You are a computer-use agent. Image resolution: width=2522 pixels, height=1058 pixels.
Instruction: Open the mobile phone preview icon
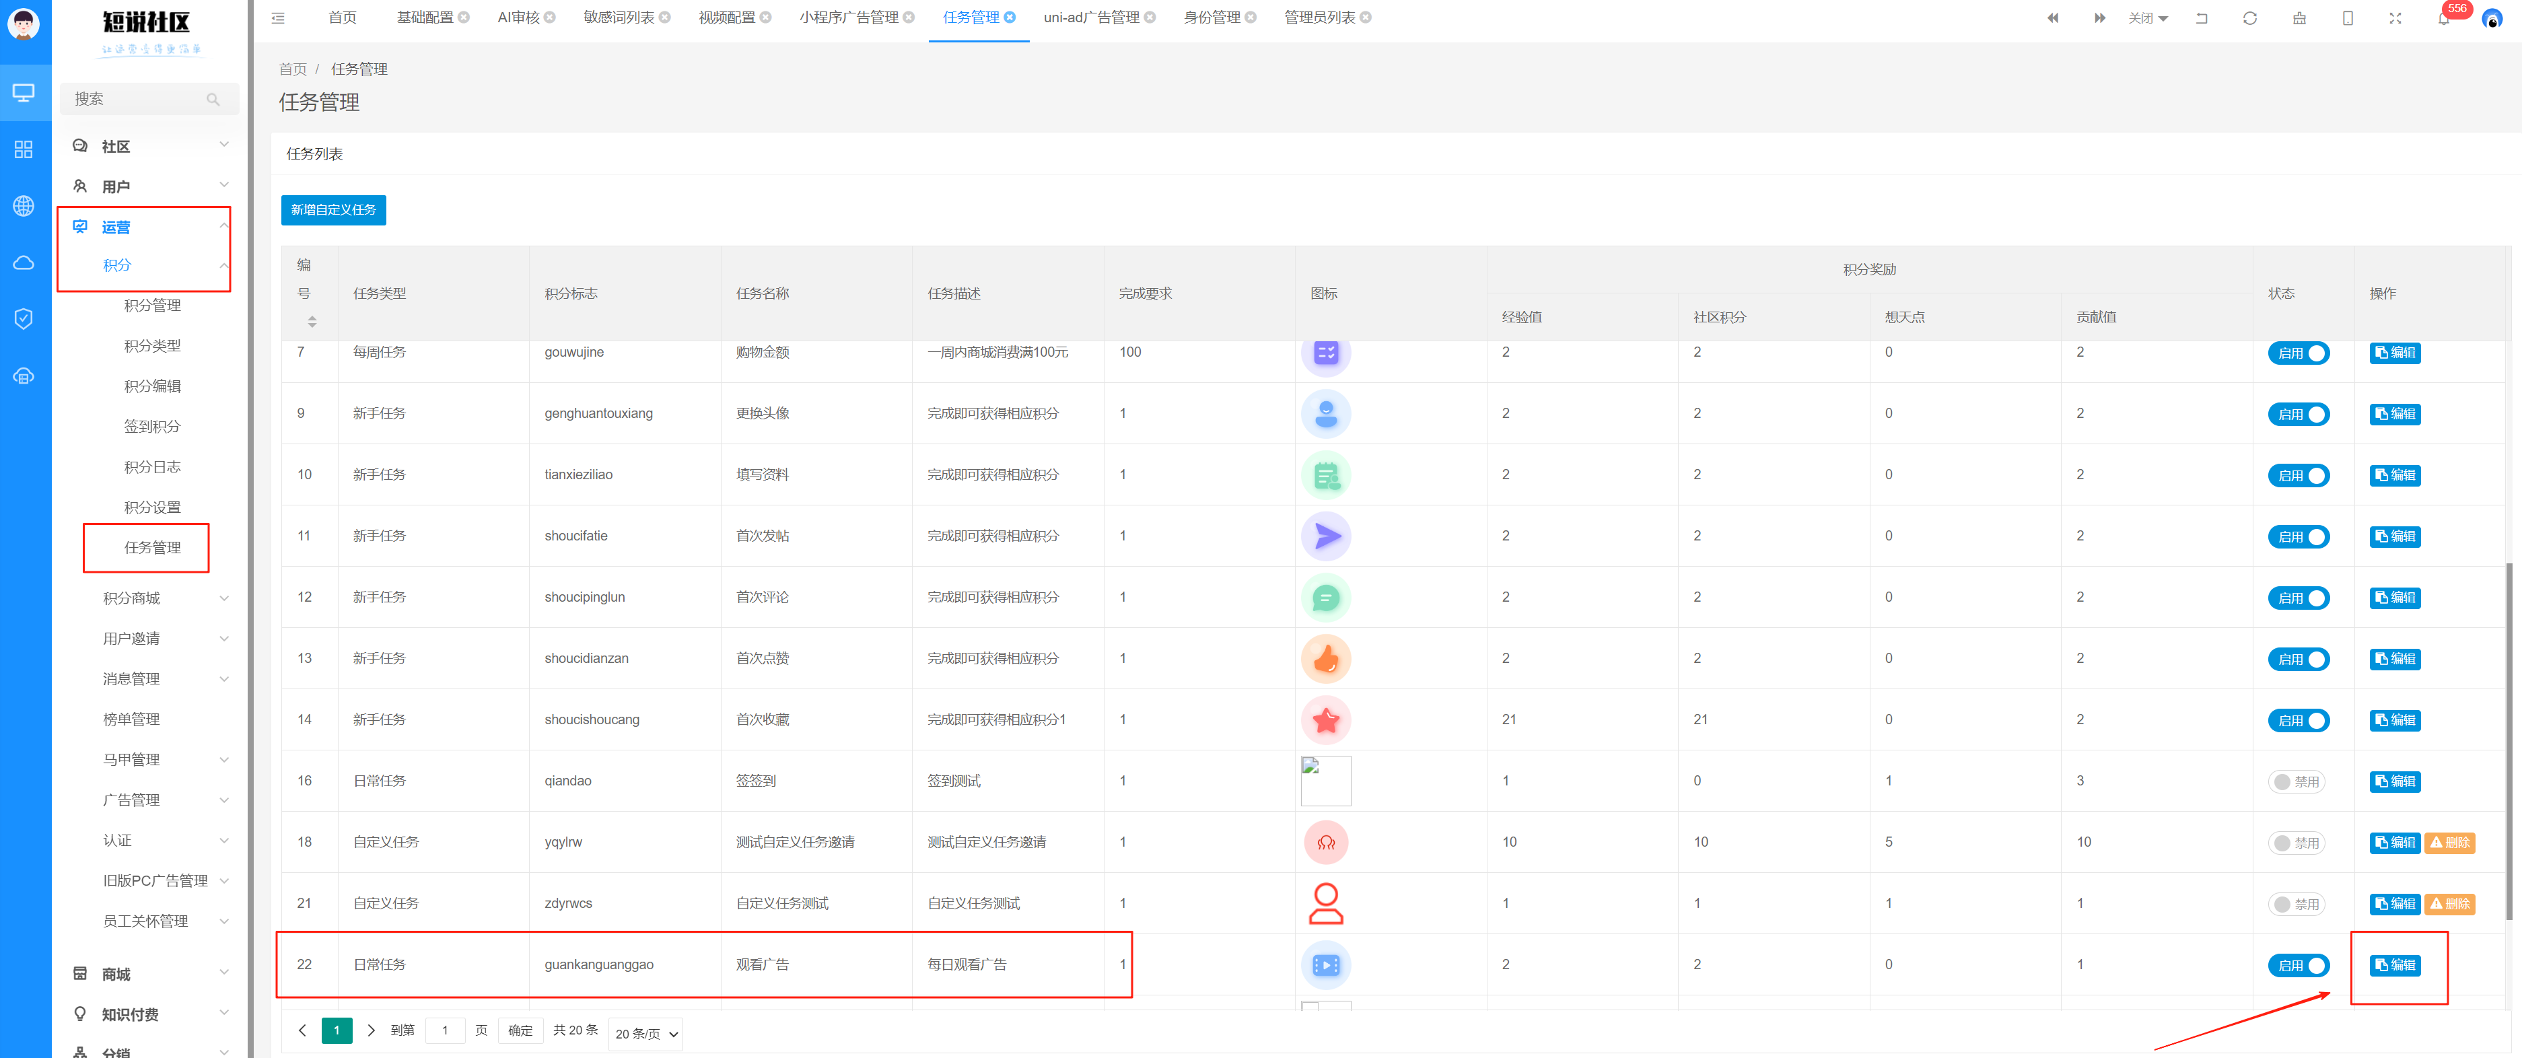coord(2348,17)
